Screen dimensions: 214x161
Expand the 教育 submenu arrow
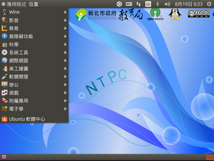click(x=66, y=28)
